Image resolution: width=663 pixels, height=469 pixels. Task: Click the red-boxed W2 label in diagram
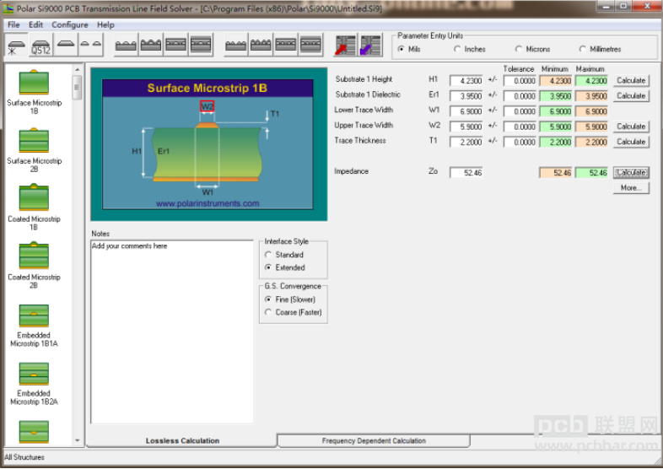[x=207, y=106]
